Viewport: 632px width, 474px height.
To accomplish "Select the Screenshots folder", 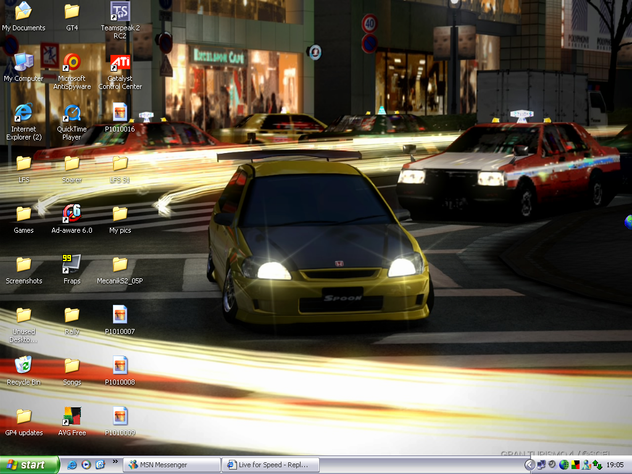I will (x=23, y=270).
